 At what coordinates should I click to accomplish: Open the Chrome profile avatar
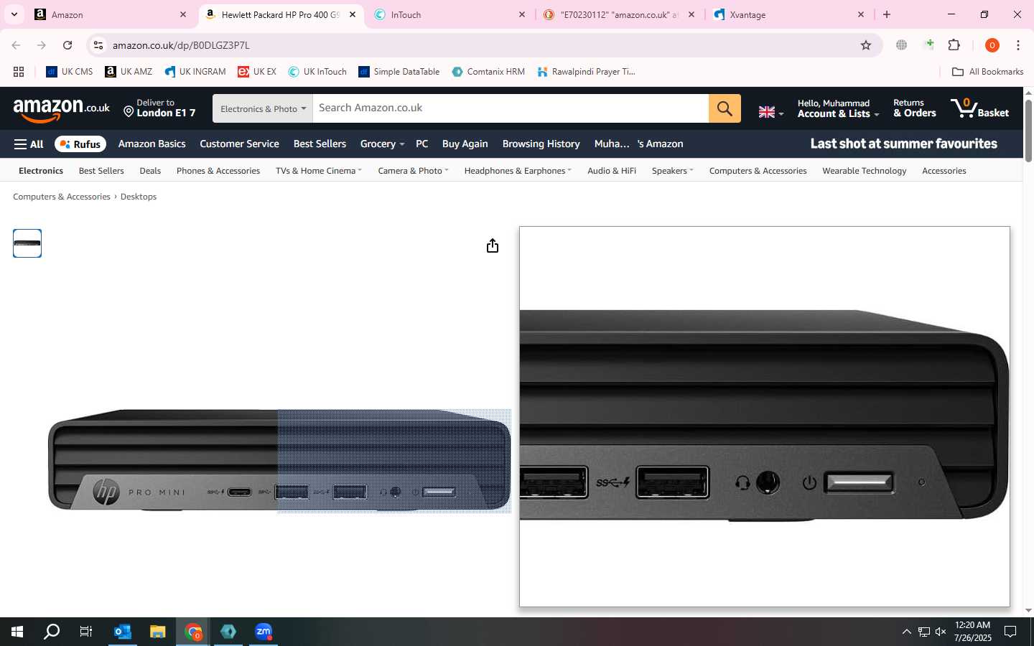[x=992, y=45]
